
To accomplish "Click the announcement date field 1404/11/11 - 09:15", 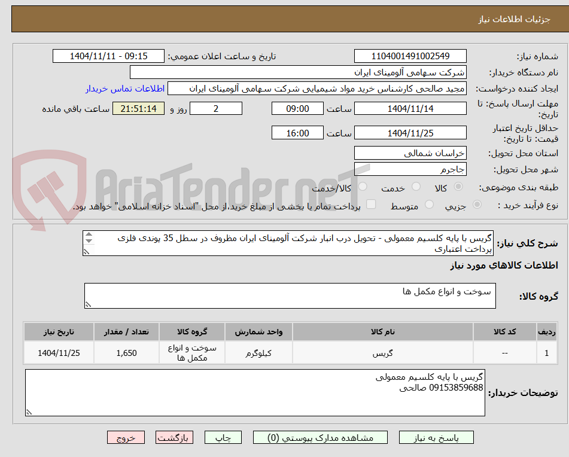I will click(108, 56).
